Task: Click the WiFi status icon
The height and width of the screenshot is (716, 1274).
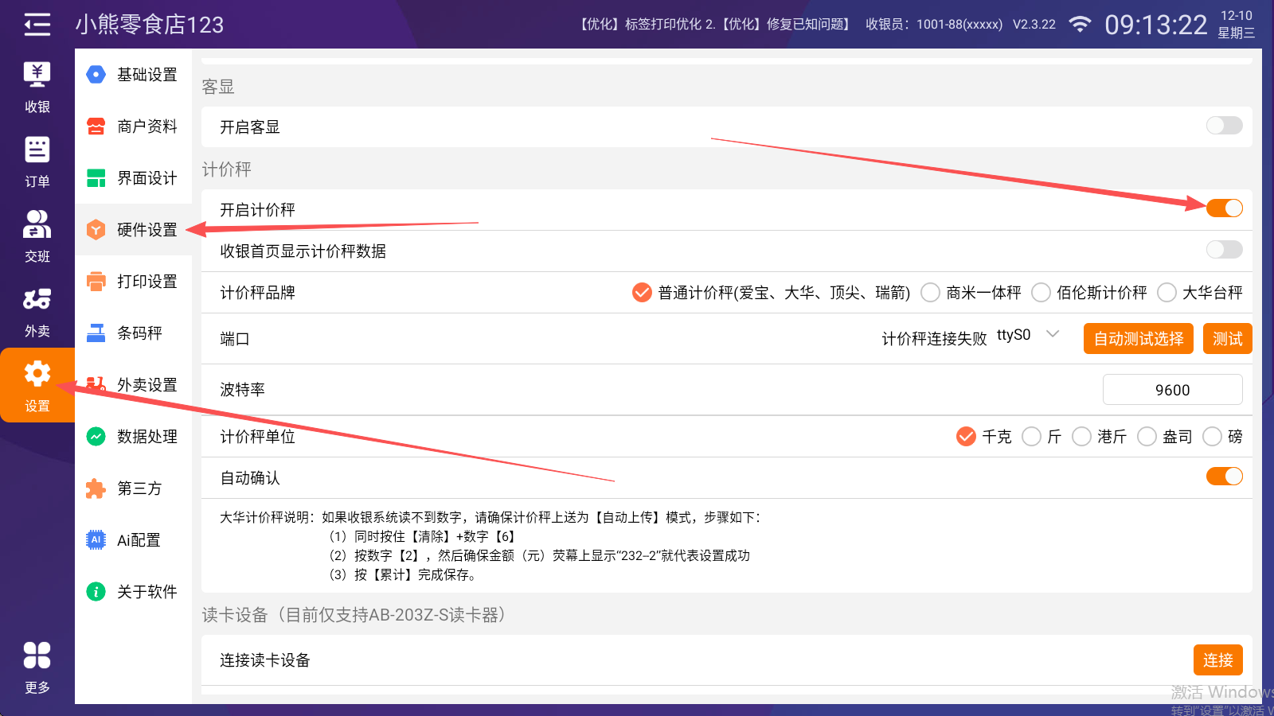Action: [x=1079, y=25]
